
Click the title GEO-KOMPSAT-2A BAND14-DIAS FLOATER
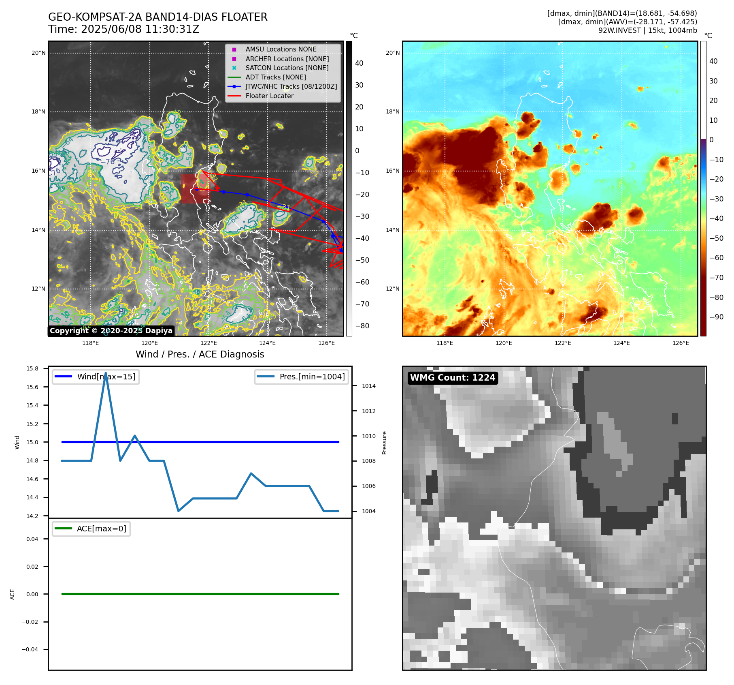pyautogui.click(x=158, y=17)
